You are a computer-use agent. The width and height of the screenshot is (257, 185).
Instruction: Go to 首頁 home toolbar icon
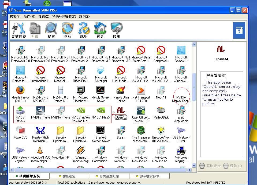coord(100,30)
